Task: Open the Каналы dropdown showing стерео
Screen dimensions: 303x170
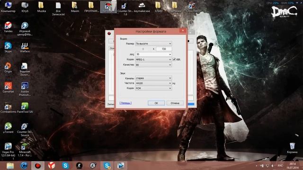Action: [x=153, y=78]
